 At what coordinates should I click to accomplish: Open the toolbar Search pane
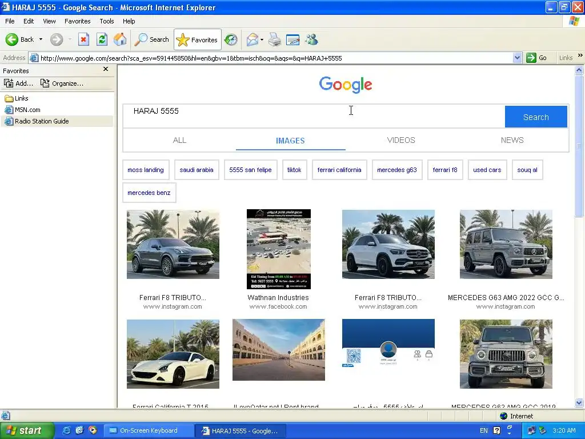point(151,39)
